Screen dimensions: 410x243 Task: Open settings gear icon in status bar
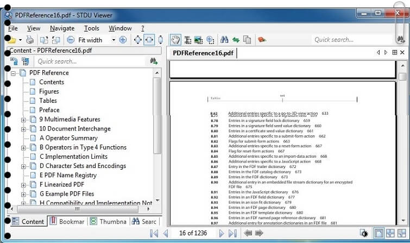[x=364, y=233]
